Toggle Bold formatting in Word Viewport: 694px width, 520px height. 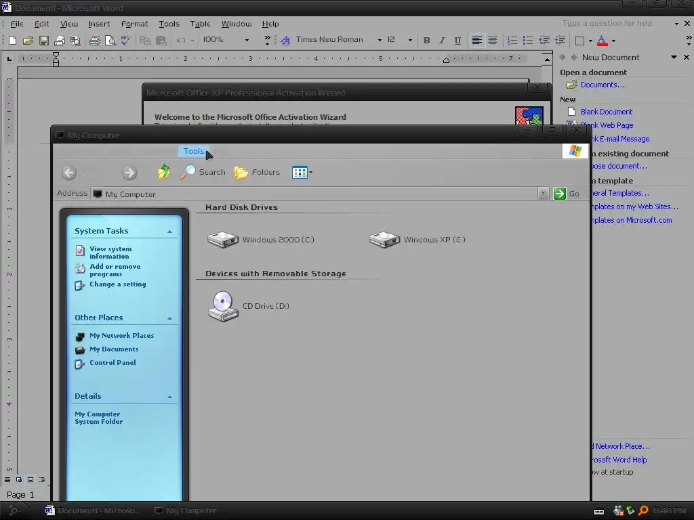click(x=426, y=41)
